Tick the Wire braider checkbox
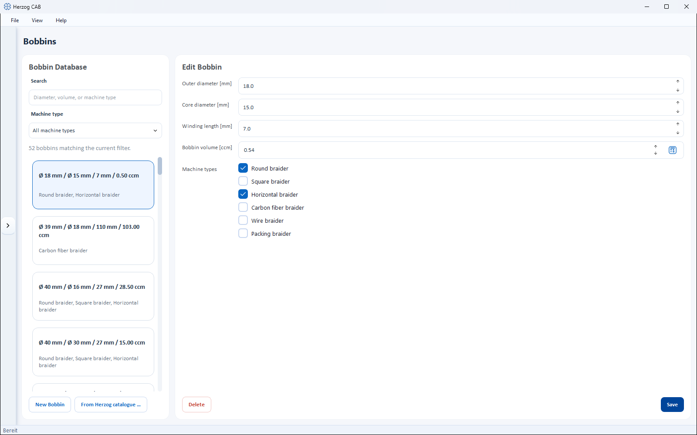 click(243, 220)
